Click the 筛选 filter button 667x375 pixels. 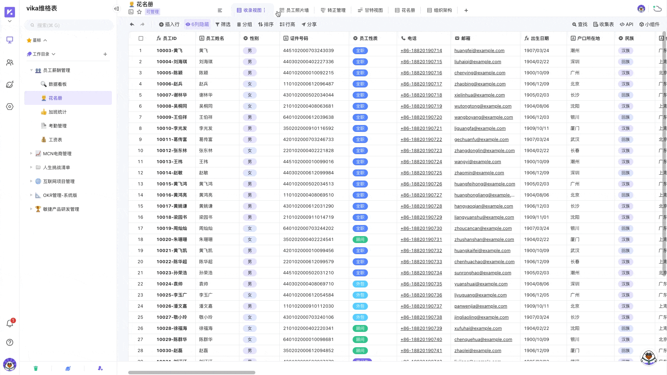click(x=223, y=24)
